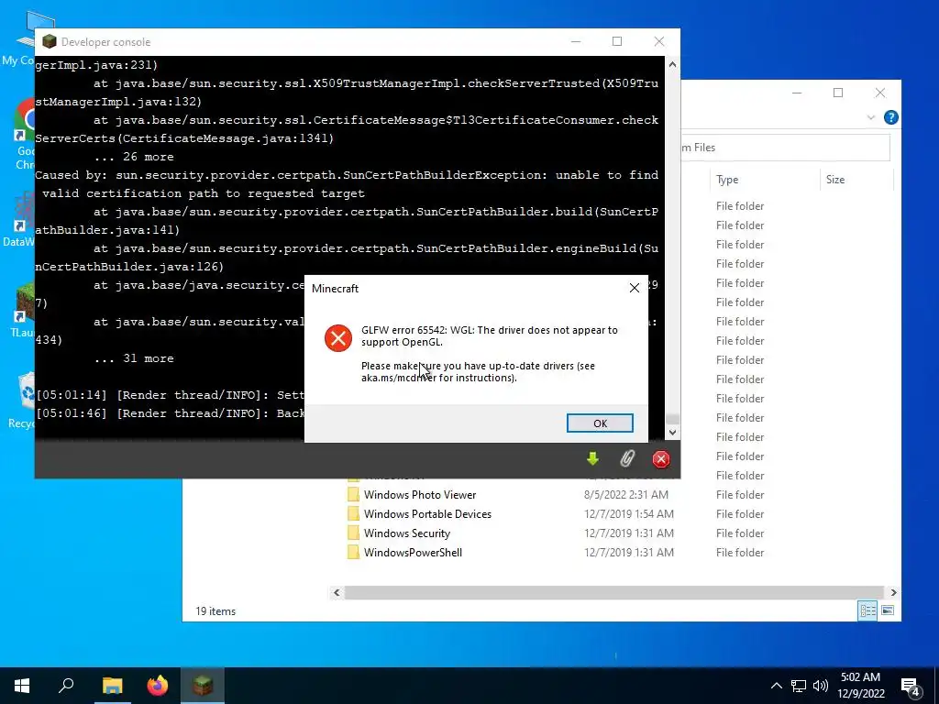Click the console scrollbar up arrow

tap(672, 64)
